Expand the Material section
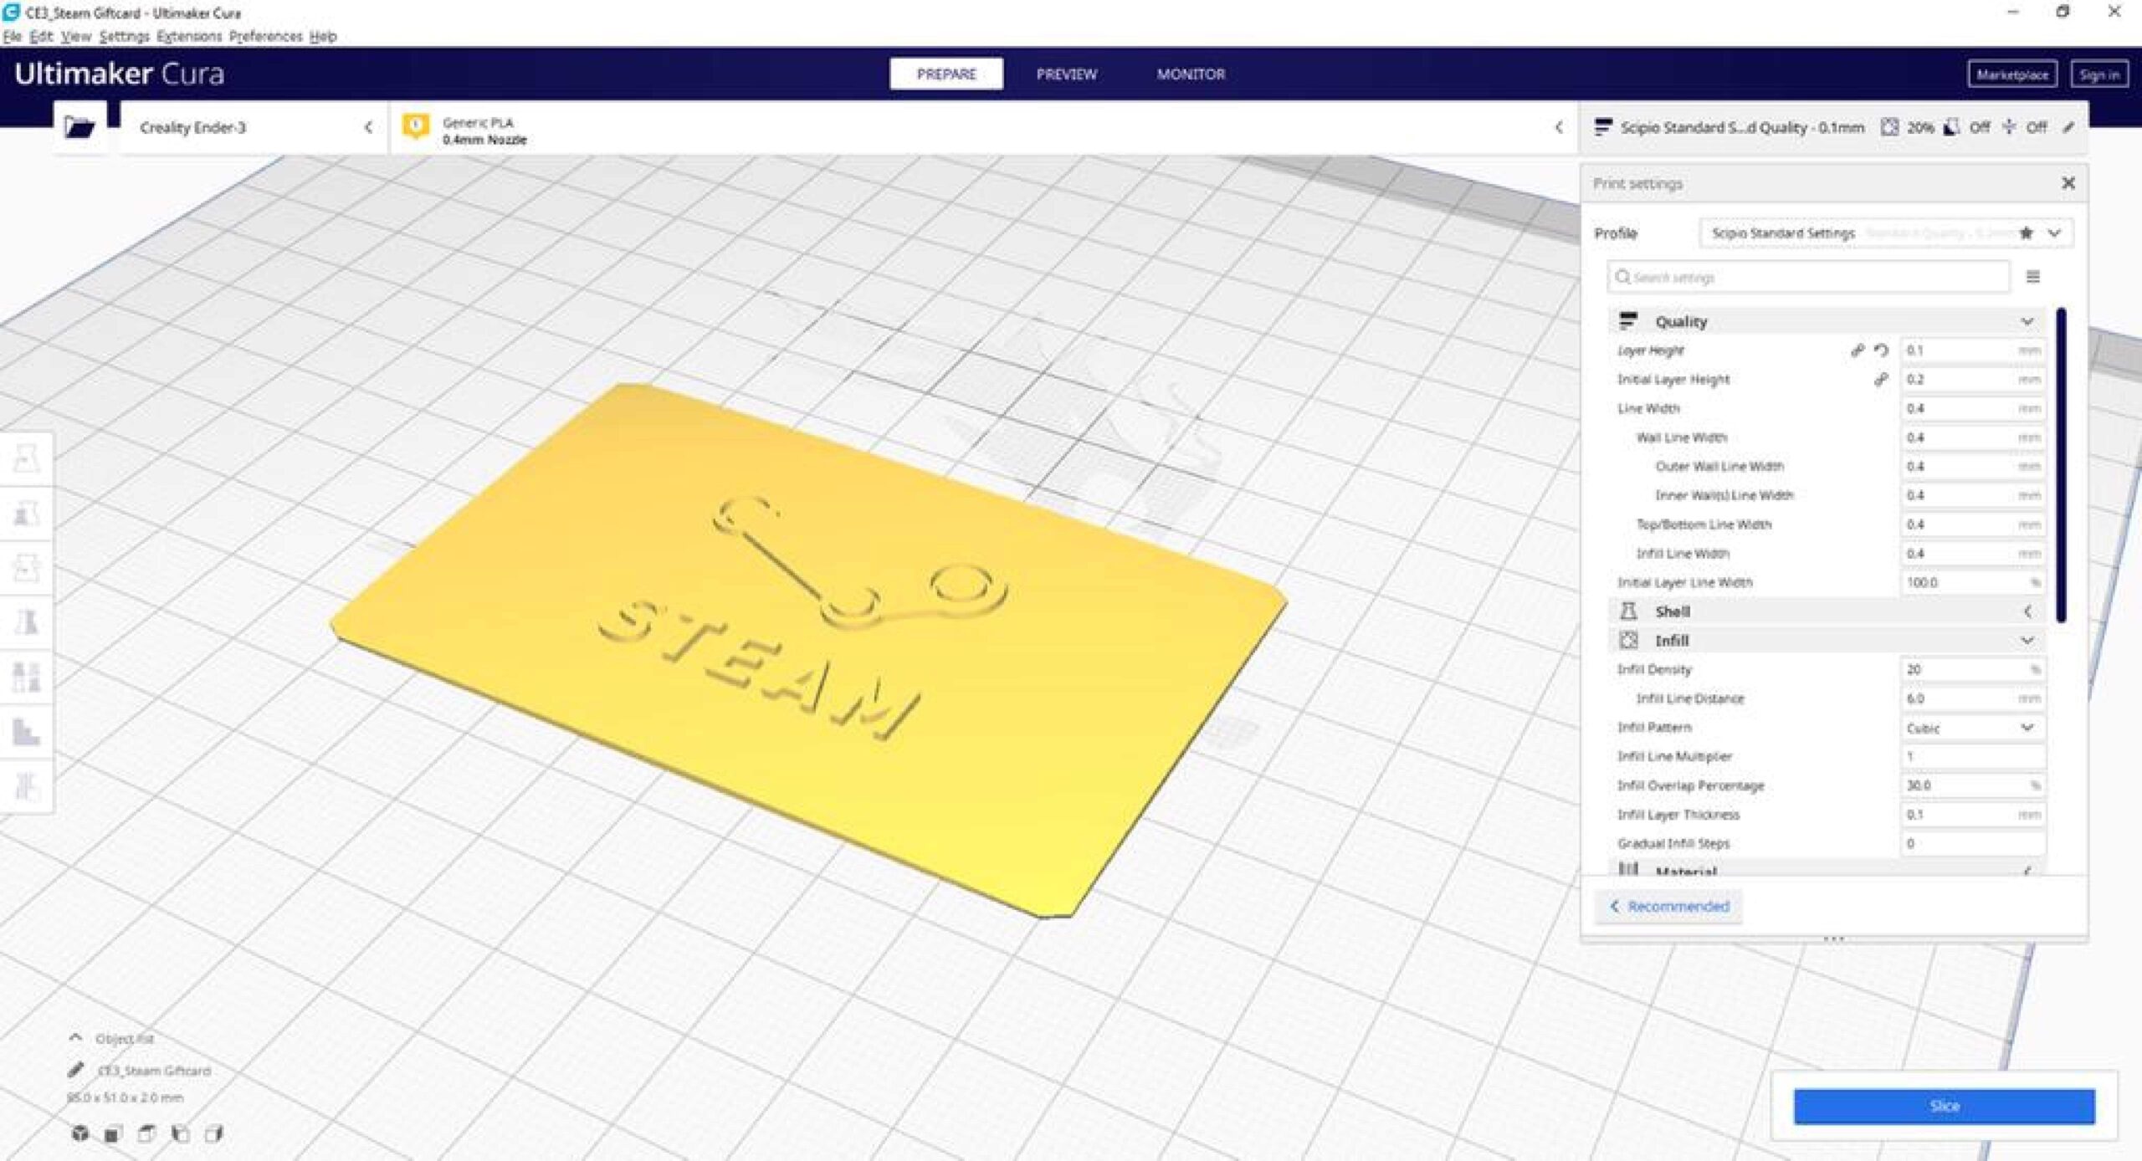This screenshot has height=1161, width=2142. 1827,870
